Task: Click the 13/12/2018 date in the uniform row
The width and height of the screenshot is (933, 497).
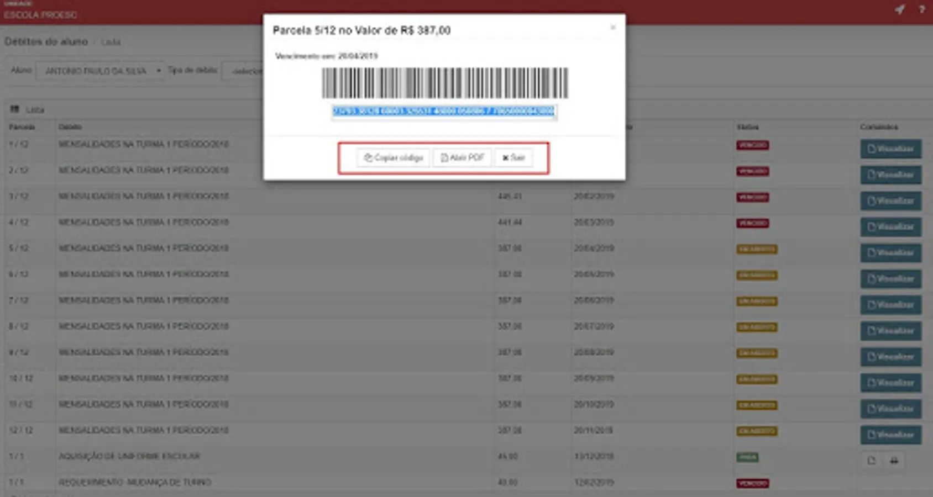Action: coord(594,456)
